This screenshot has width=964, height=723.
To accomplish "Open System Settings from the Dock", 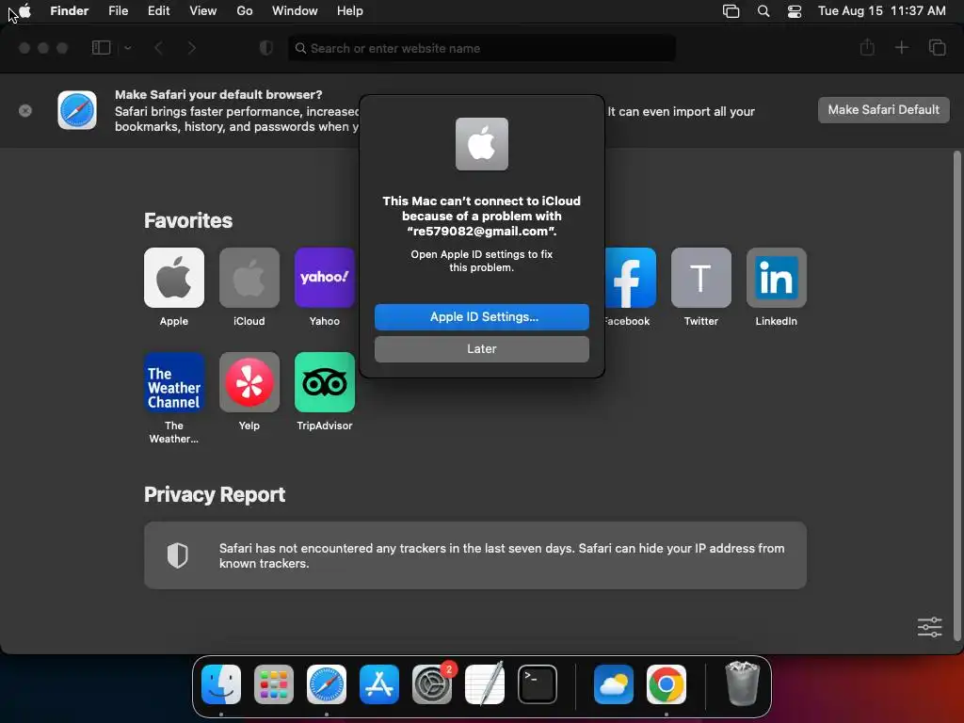I will 431,684.
